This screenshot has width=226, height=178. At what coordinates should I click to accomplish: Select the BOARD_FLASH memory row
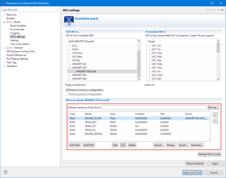point(139,118)
